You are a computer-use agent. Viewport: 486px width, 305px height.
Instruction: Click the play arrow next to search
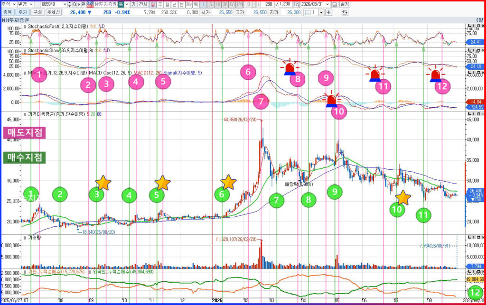pyautogui.click(x=79, y=4)
